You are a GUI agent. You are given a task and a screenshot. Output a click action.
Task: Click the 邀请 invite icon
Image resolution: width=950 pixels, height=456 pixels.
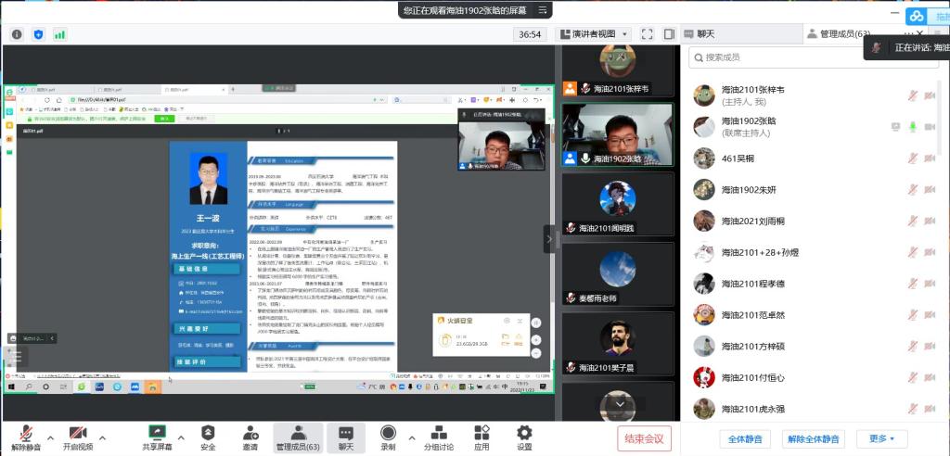coord(250,433)
